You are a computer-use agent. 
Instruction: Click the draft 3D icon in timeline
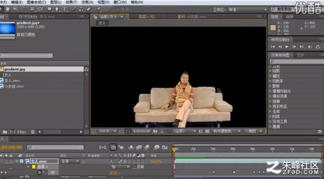(121, 147)
